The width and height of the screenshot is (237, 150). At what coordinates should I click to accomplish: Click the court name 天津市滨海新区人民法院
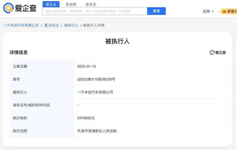coord(97,131)
